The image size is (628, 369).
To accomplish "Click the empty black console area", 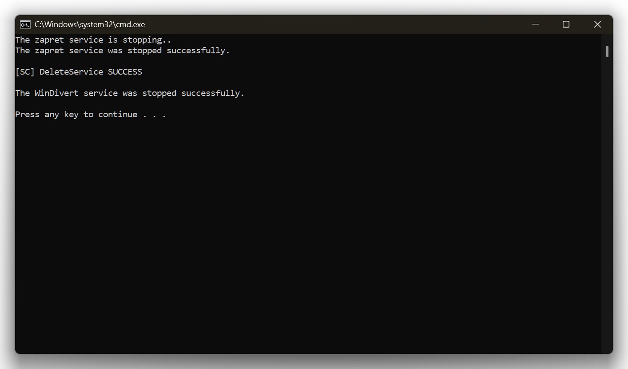I will click(306, 231).
